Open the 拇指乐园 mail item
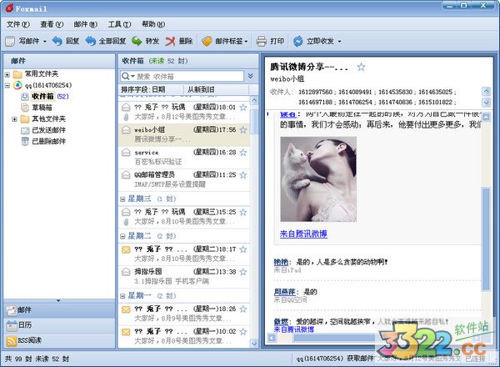 (184, 277)
